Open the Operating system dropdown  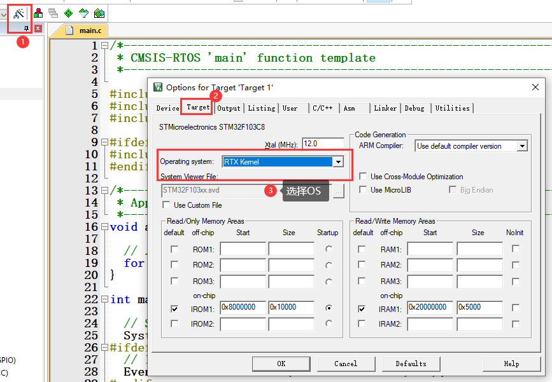pos(338,161)
